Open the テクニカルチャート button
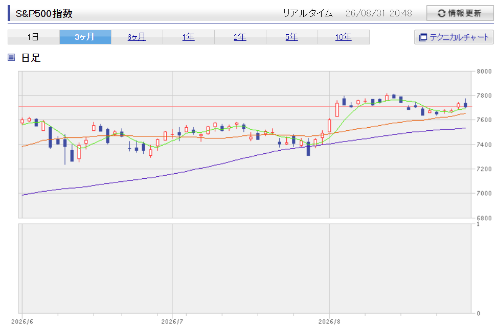 click(x=454, y=37)
